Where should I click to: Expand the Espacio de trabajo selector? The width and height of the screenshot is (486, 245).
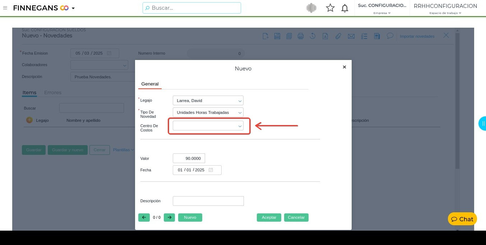(445, 13)
